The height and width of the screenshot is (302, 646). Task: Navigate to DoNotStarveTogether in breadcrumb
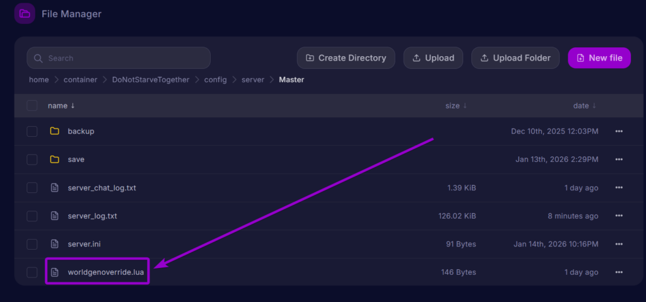coord(150,80)
